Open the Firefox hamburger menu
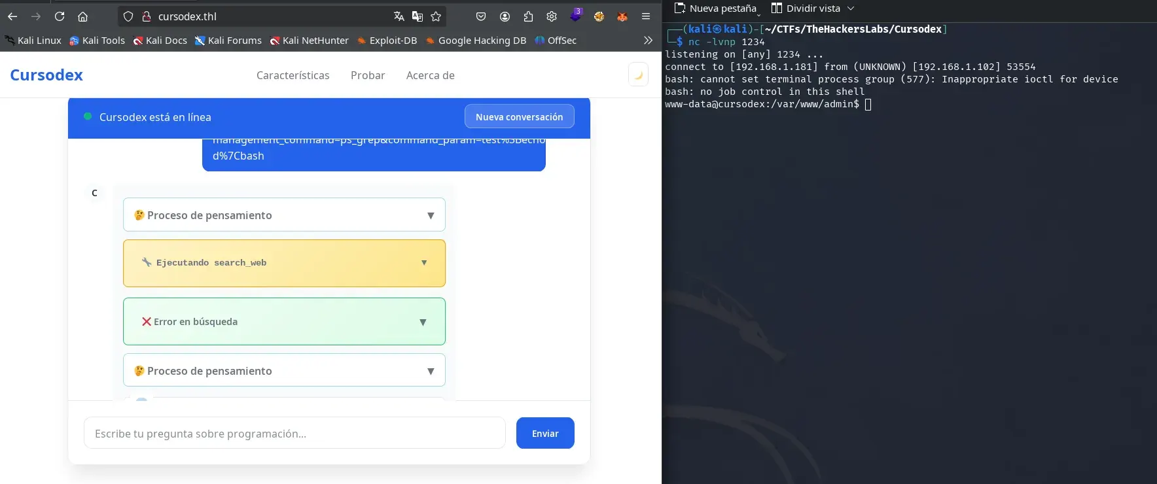Screen dimensions: 1157x484 [646, 16]
